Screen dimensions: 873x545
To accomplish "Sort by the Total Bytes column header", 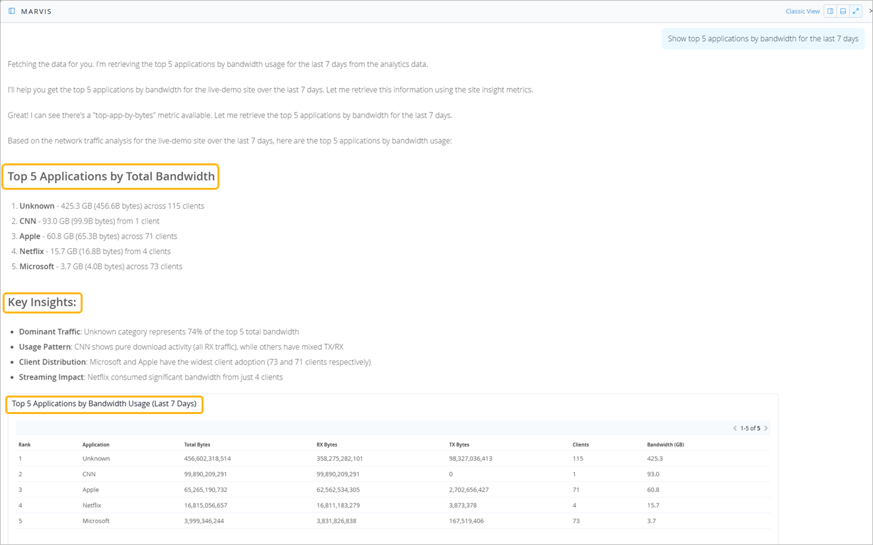I will pyautogui.click(x=197, y=444).
